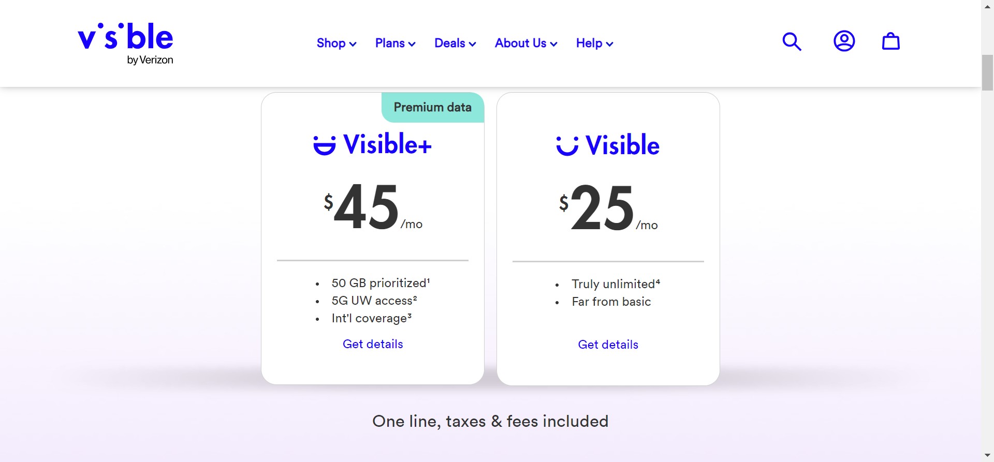
Task: Click the 50 GB prioritized footnote
Action: point(381,283)
